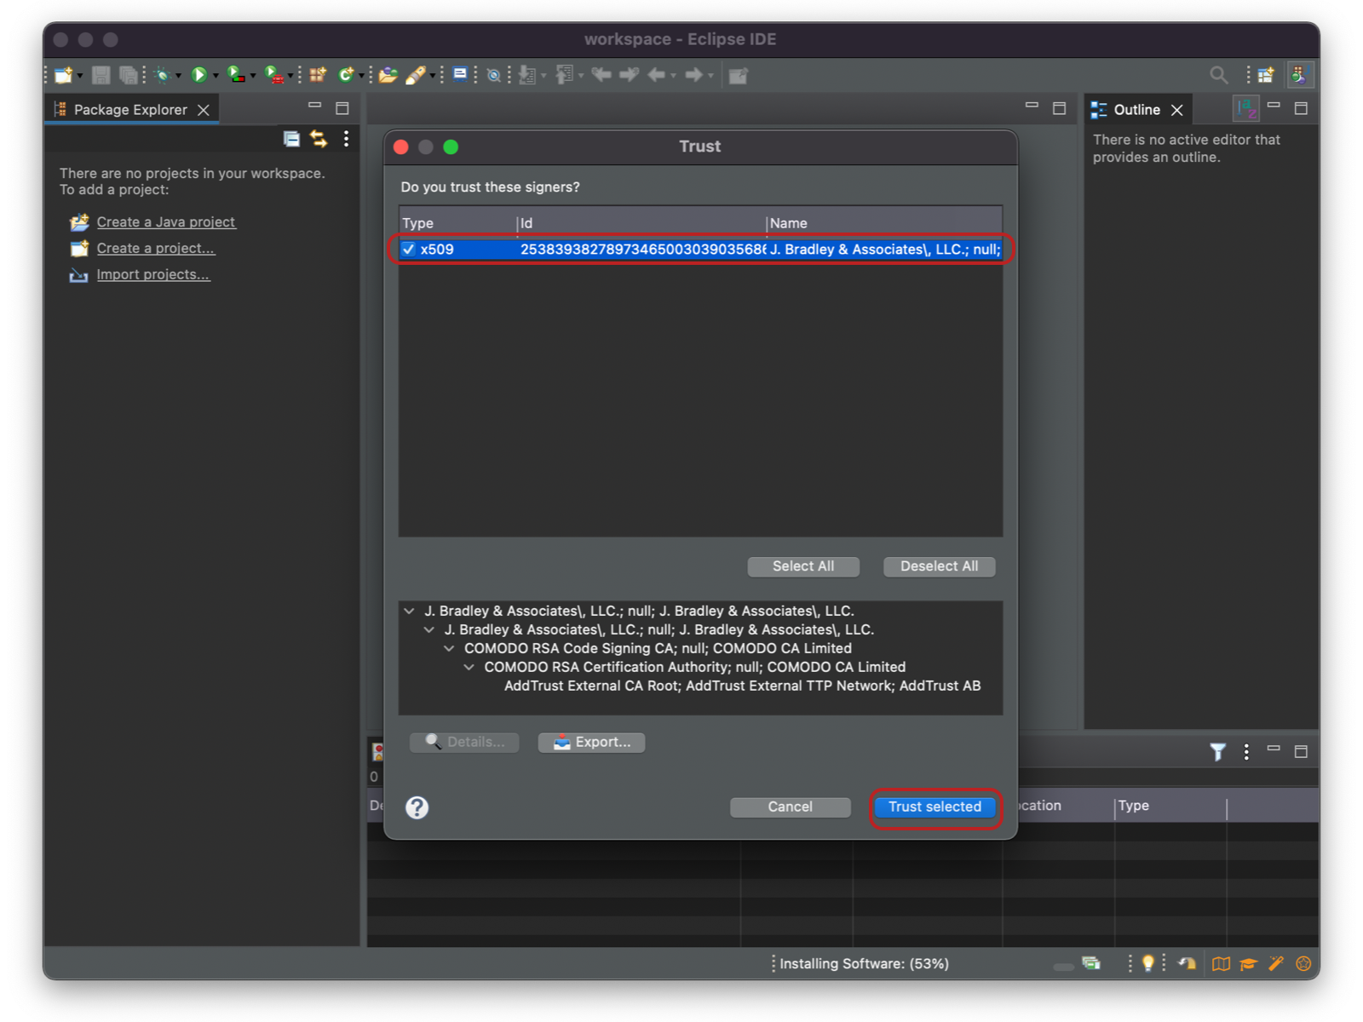Open the Debug dropdown arrow
This screenshot has width=1363, height=1022.
(x=178, y=76)
